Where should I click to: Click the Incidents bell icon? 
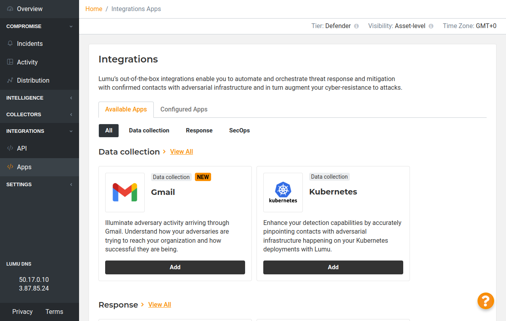pos(10,43)
